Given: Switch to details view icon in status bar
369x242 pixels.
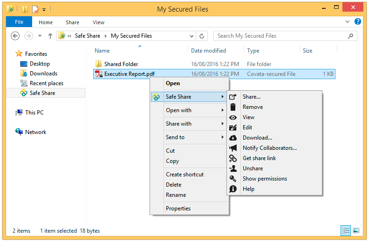Looking at the screenshot, I should pyautogui.click(x=346, y=230).
